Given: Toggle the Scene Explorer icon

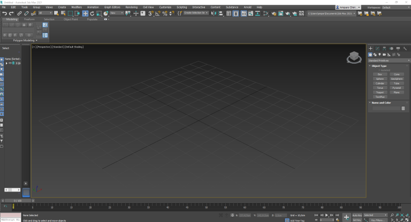Looking at the screenshot, I should 229,13.
